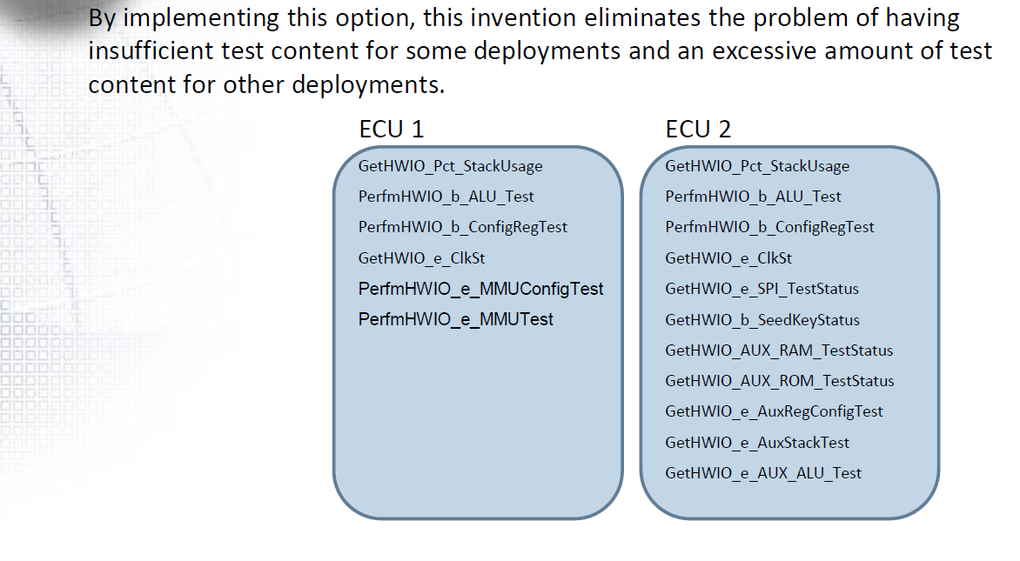The width and height of the screenshot is (1020, 561).
Task: Click the ECU 1 heading
Action: coord(391,130)
